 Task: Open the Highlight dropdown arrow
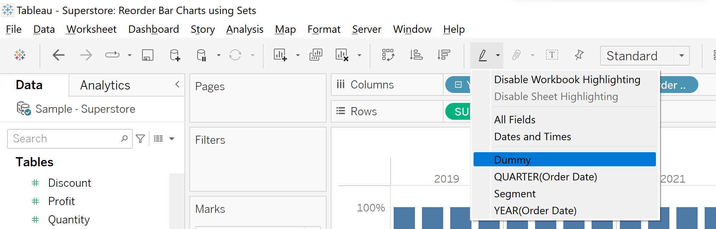tap(498, 55)
